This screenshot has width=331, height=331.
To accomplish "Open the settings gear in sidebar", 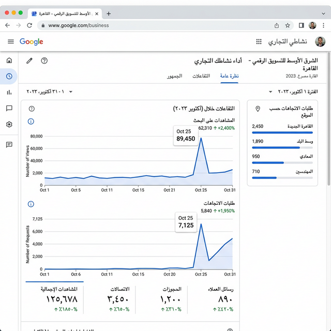I will point(9,125).
